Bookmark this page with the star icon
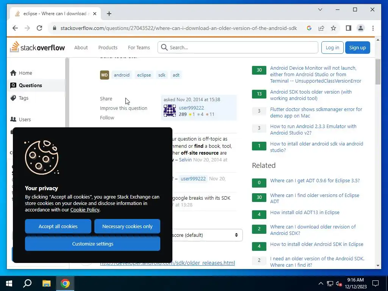 pos(333,28)
